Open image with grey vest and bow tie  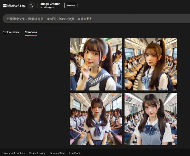pyautogui.click(x=150, y=119)
